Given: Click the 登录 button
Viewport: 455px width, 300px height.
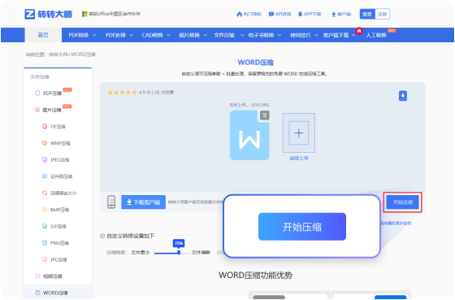Looking at the screenshot, I should 367,14.
